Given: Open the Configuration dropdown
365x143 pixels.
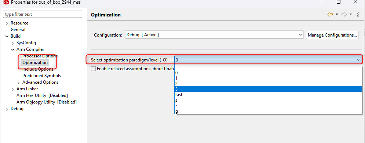Looking at the screenshot, I should [214, 35].
